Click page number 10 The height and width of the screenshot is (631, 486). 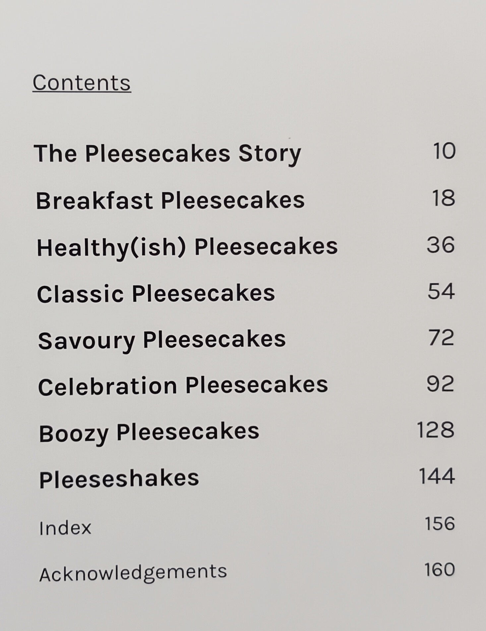pyautogui.click(x=444, y=151)
